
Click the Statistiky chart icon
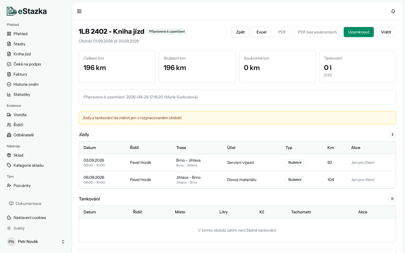pyautogui.click(x=9, y=94)
